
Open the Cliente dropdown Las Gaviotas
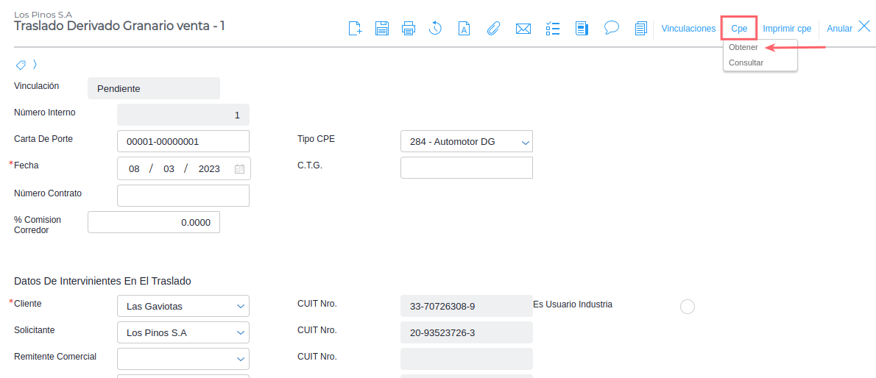tap(183, 306)
